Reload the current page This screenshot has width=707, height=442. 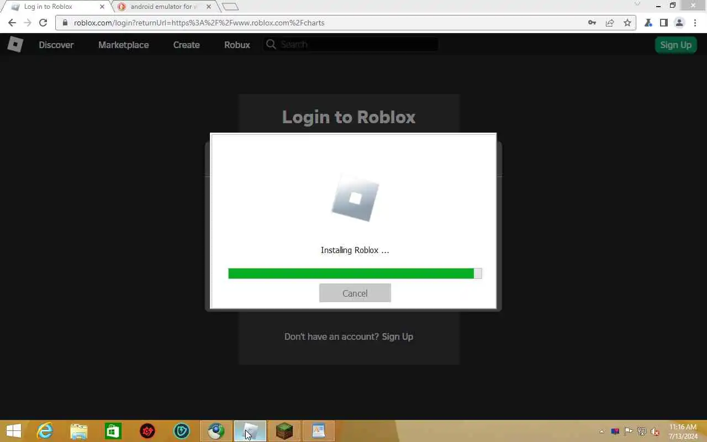click(x=43, y=23)
